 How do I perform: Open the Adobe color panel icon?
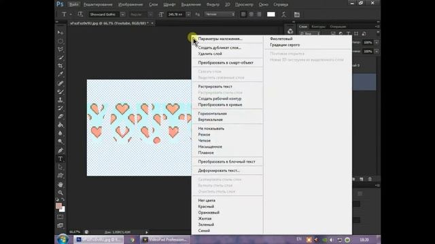(x=290, y=31)
